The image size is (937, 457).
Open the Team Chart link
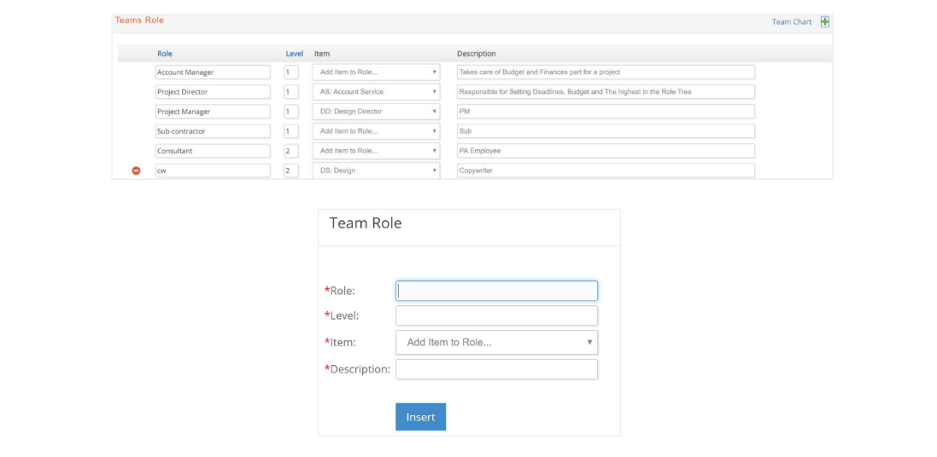(791, 22)
